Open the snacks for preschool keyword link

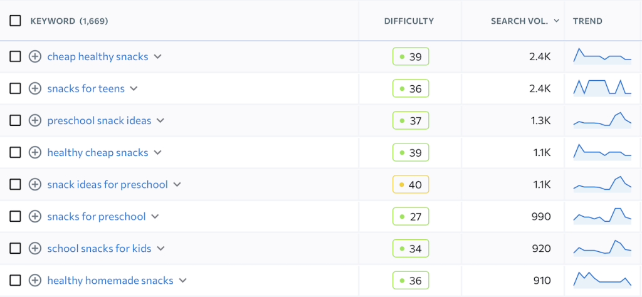[x=97, y=216]
